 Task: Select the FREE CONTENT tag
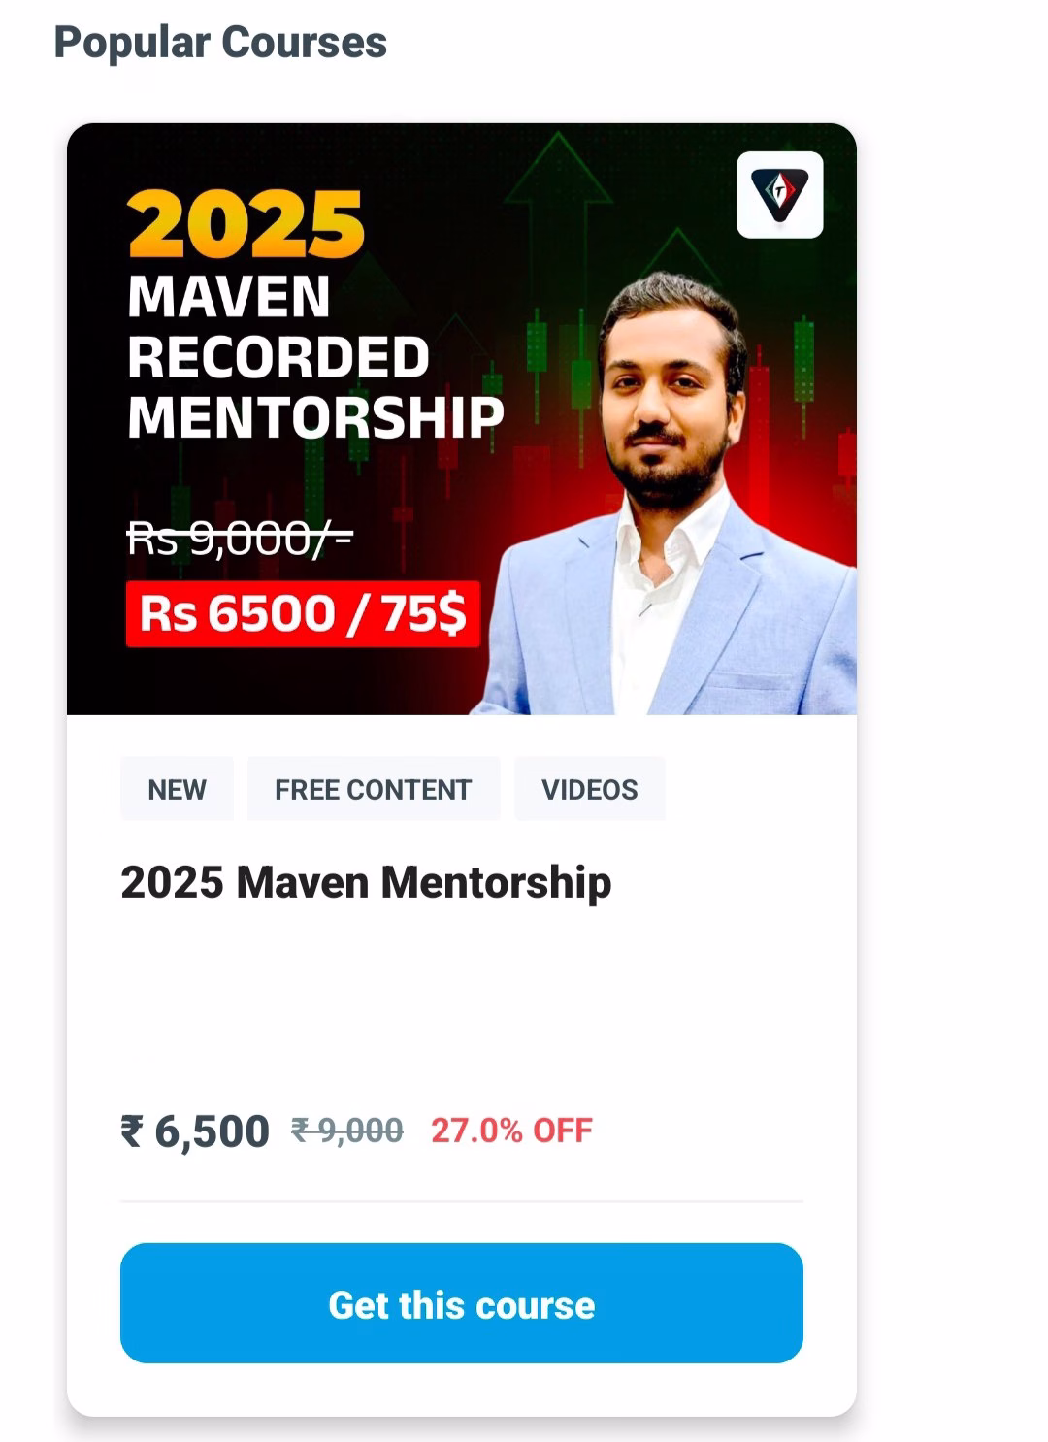(373, 789)
